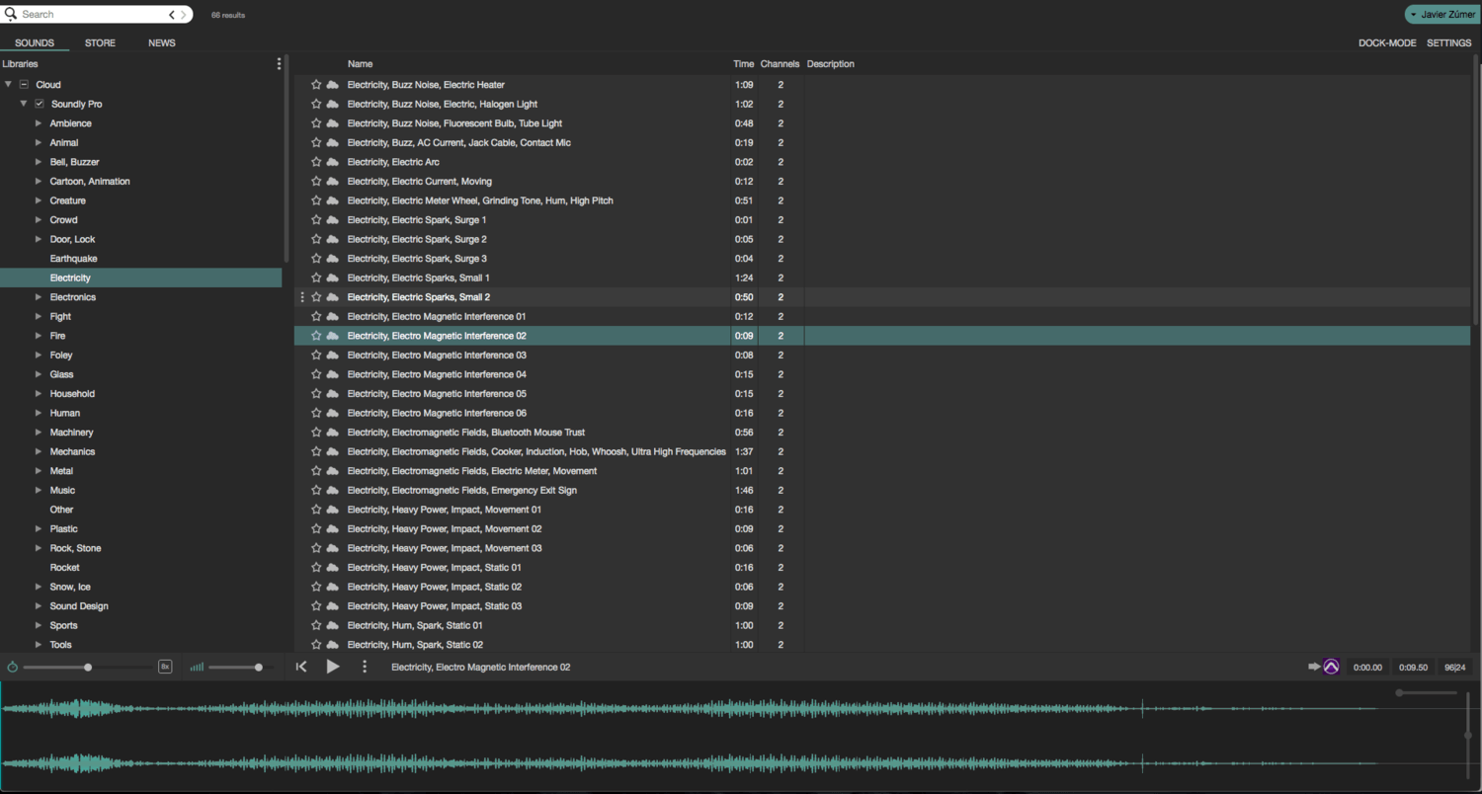Star Electricity, Buzz Noise, Electric Heater as favorite
The width and height of the screenshot is (1482, 794).
click(x=316, y=85)
